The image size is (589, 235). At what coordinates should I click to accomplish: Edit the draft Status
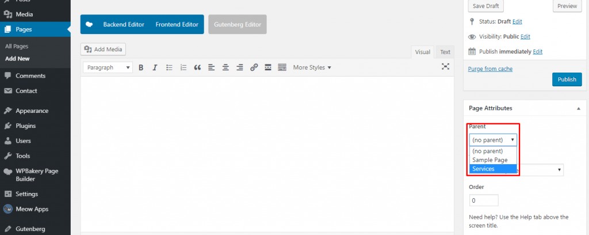tap(517, 21)
